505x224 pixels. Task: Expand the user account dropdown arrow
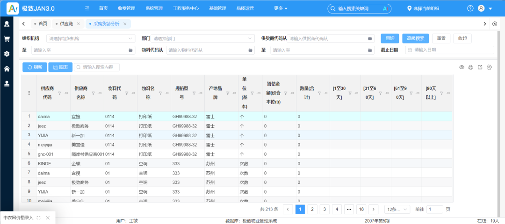coord(491,9)
